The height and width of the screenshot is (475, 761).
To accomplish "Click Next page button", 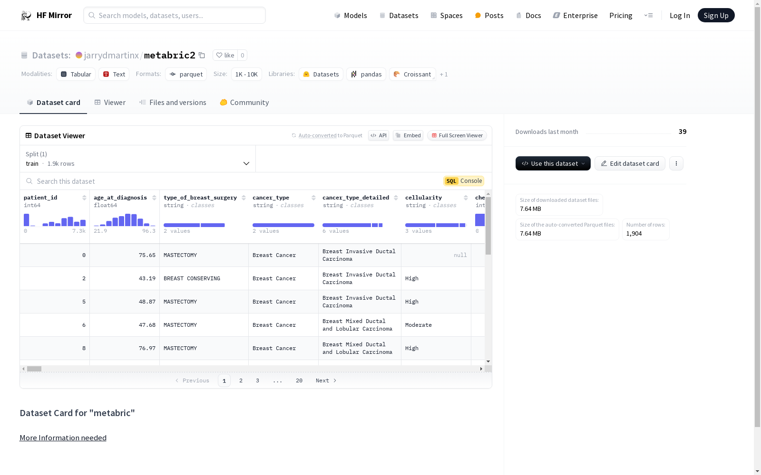I will coord(326,380).
